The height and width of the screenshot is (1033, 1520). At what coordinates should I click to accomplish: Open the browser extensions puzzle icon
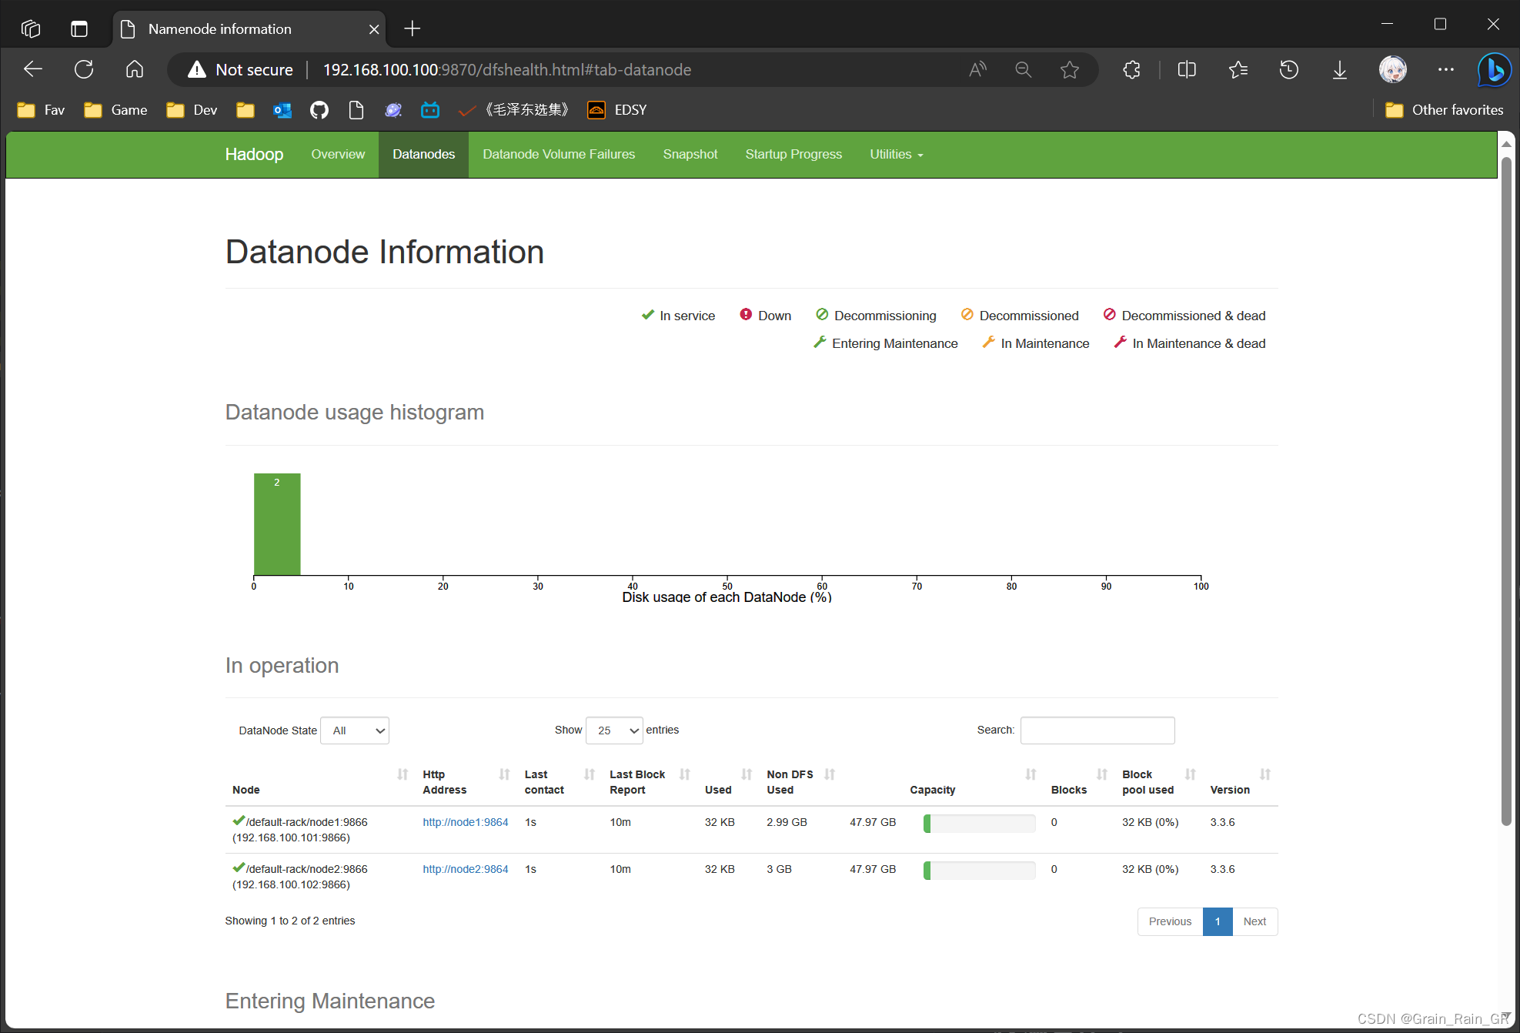tap(1131, 69)
